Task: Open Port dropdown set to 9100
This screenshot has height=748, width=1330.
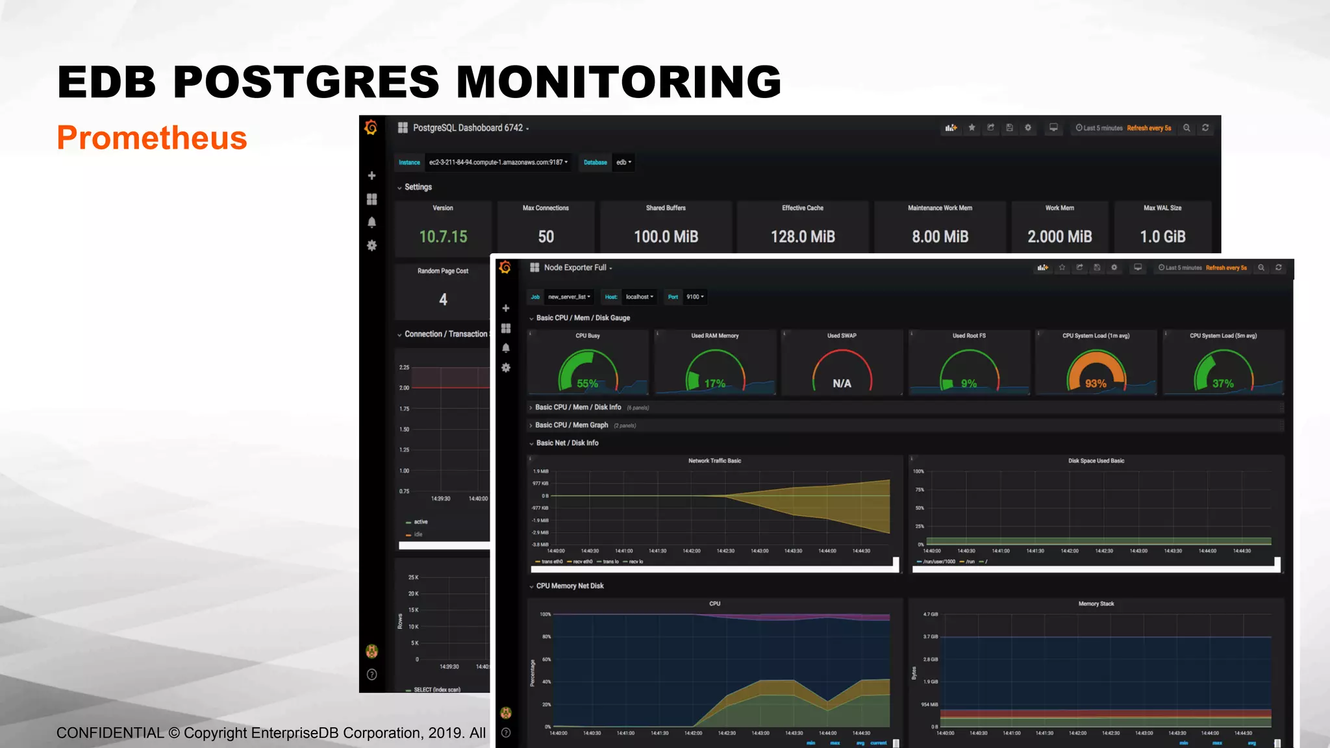Action: point(695,297)
